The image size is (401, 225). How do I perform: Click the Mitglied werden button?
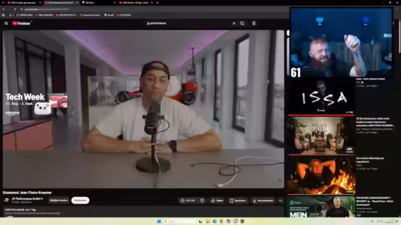[x=58, y=200]
